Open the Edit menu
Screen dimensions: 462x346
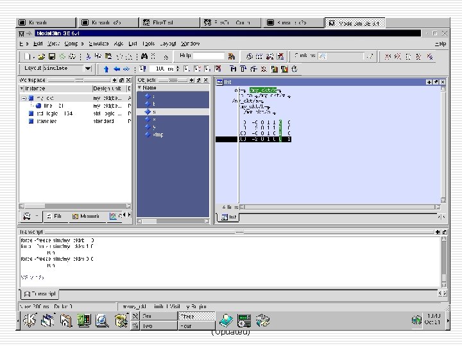pyautogui.click(x=38, y=44)
